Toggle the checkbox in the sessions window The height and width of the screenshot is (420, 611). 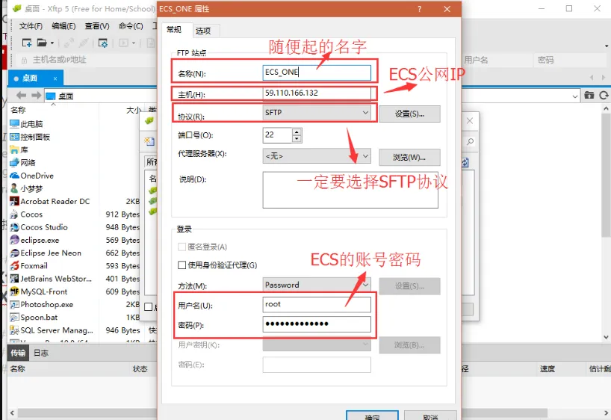click(x=149, y=307)
